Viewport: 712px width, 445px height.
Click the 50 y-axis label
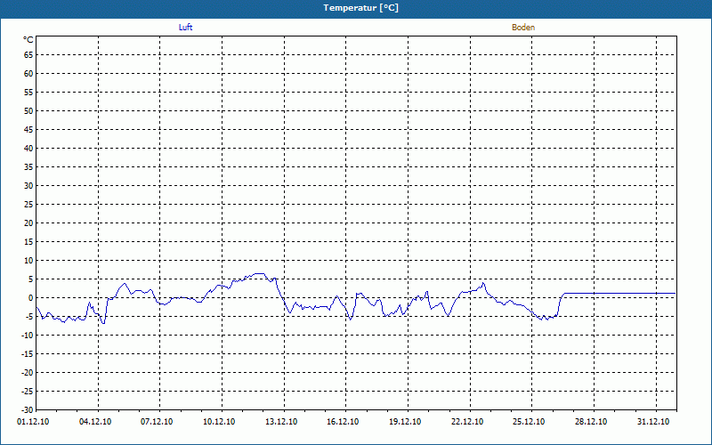(28, 110)
